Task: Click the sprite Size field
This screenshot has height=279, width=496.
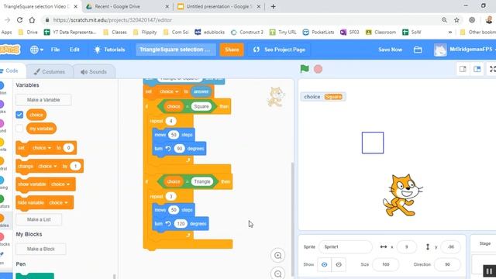Action: coord(386,264)
